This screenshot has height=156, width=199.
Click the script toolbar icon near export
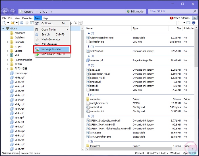tap(81, 23)
